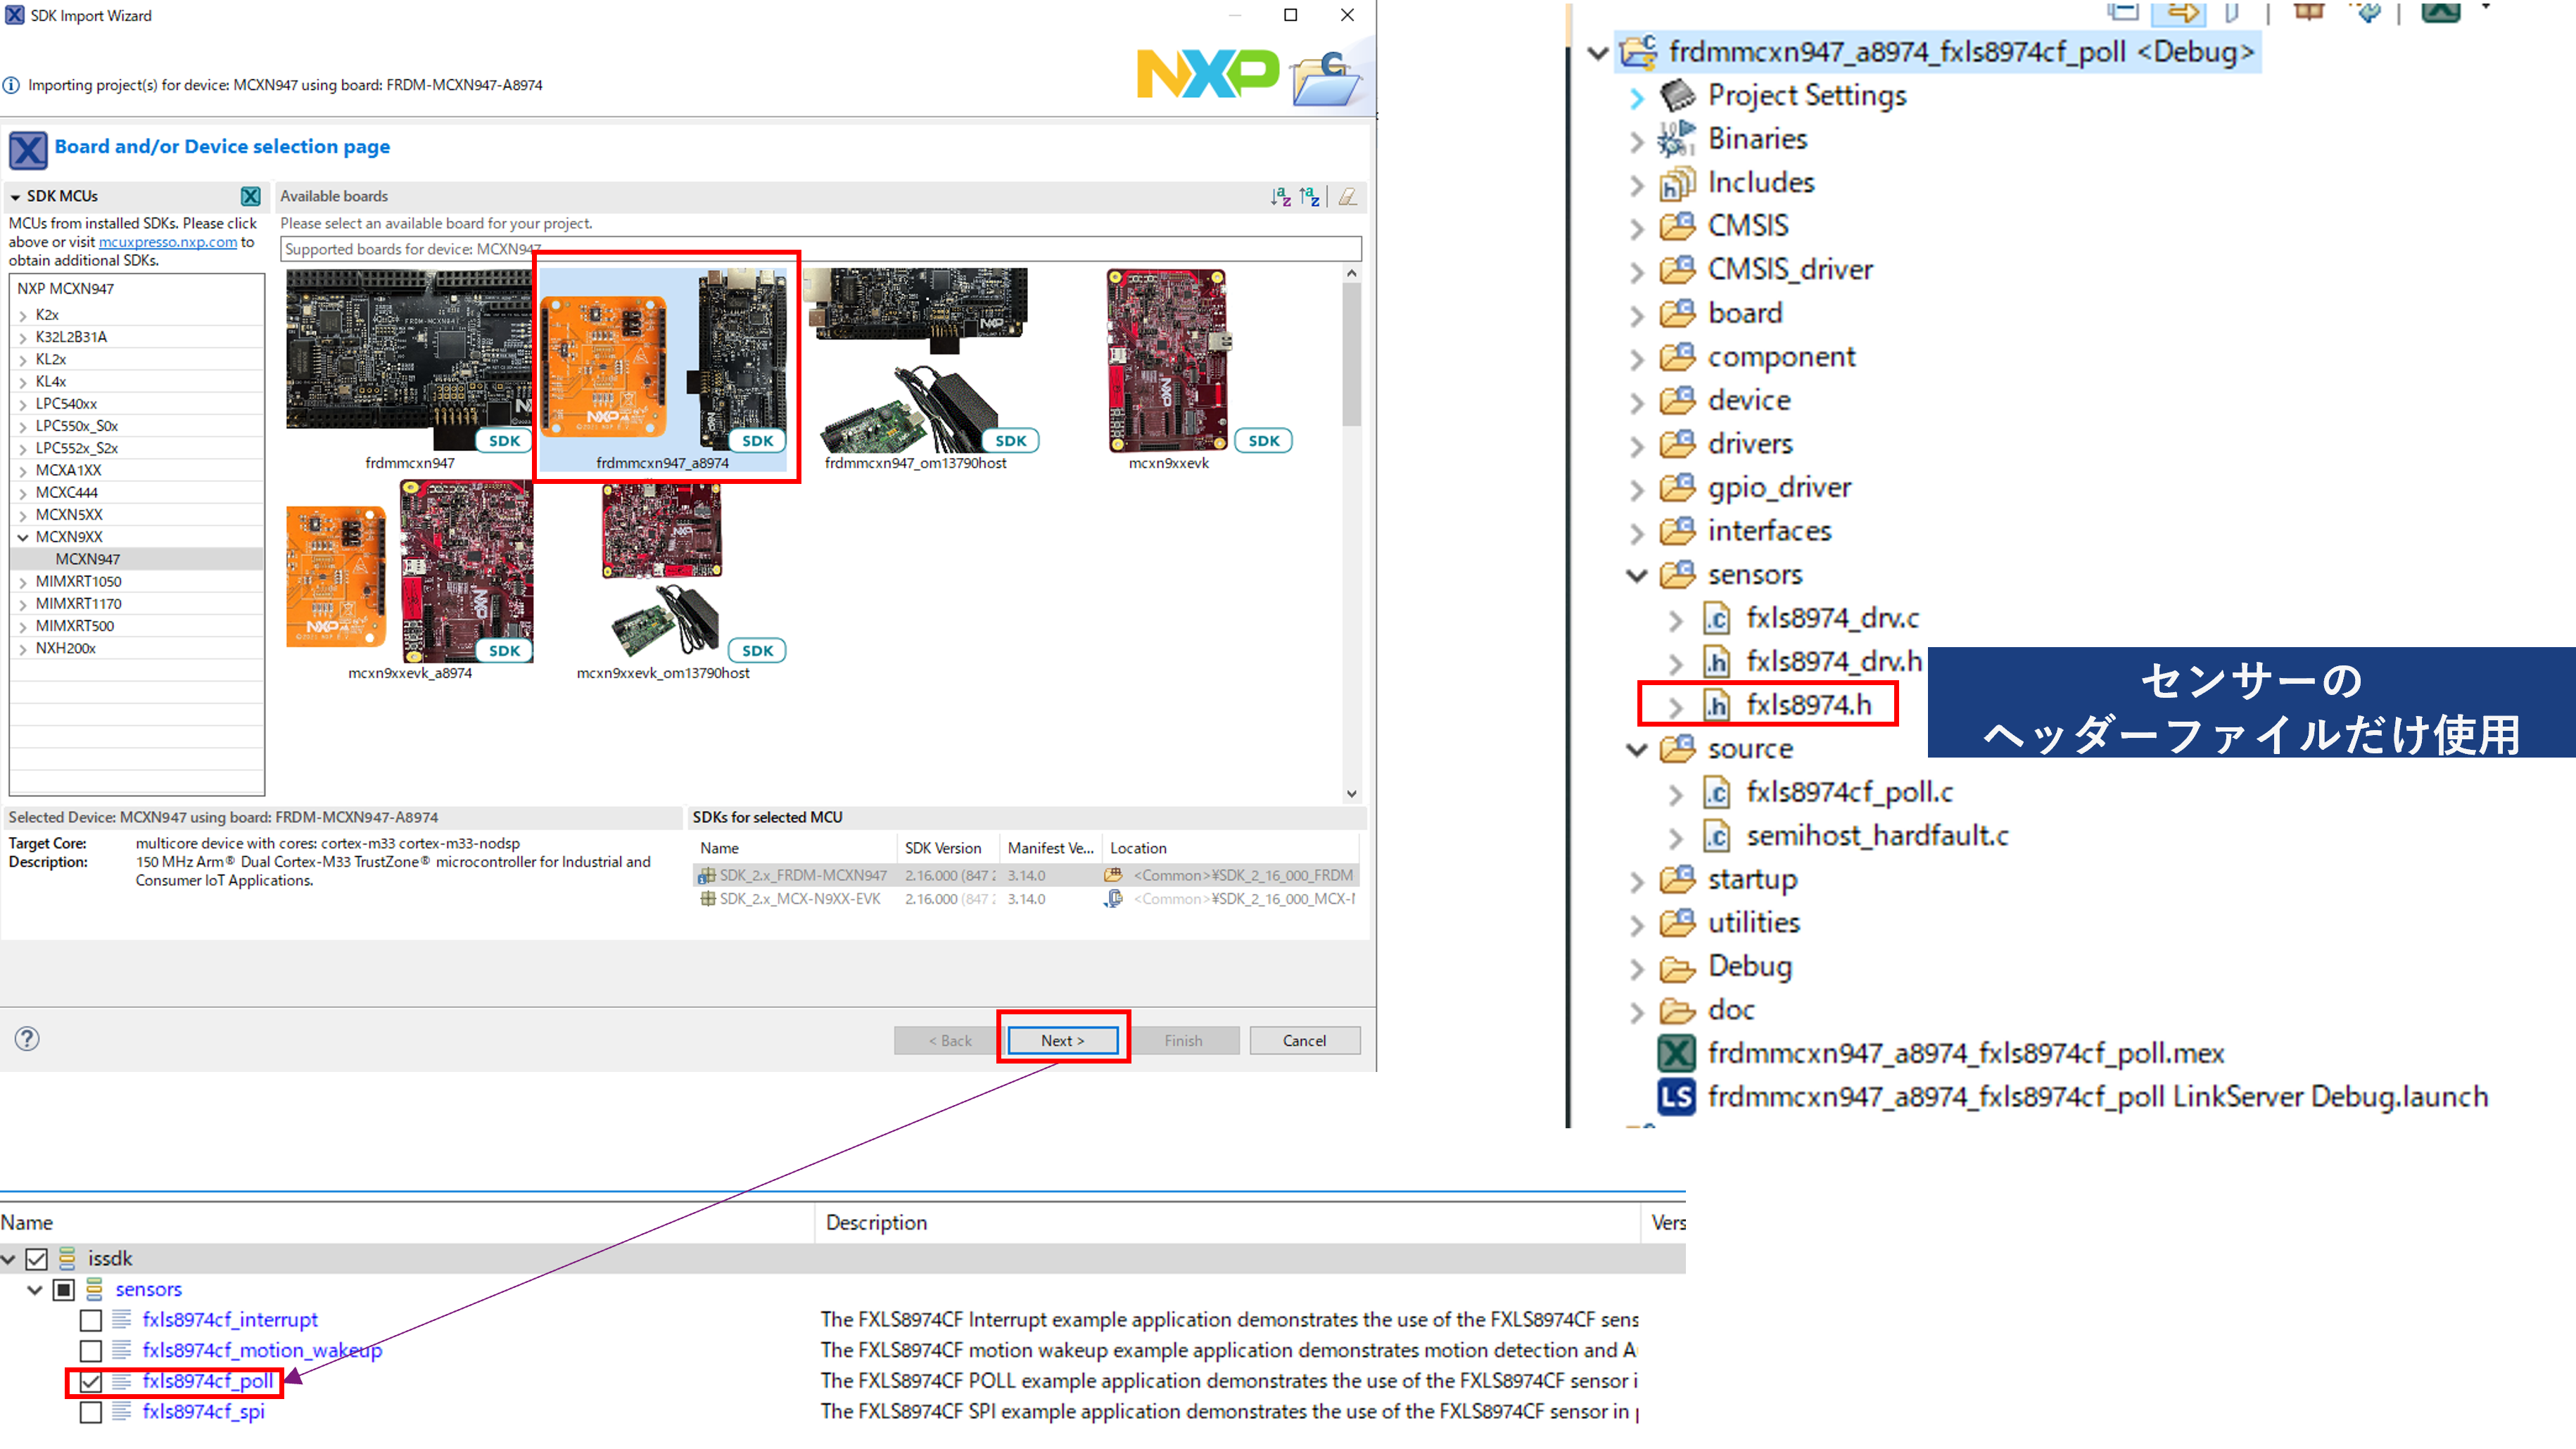
Task: Collapse the MCXN9XX tree node
Action: click(23, 537)
